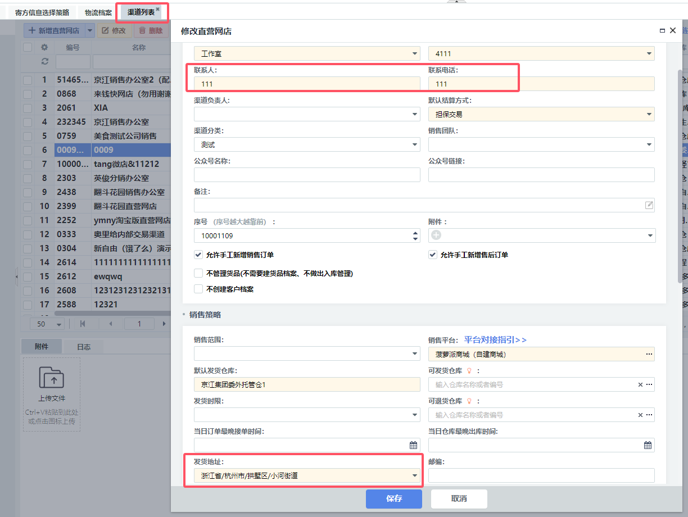Viewport: 688px width, 517px height.
Task: Switch to the 物流档案 tab
Action: click(98, 12)
